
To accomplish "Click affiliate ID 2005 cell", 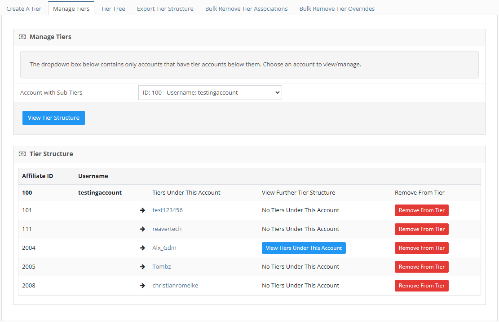I will [x=29, y=267].
